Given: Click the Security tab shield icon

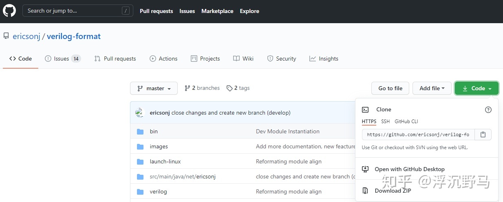Looking at the screenshot, I should pyautogui.click(x=270, y=59).
